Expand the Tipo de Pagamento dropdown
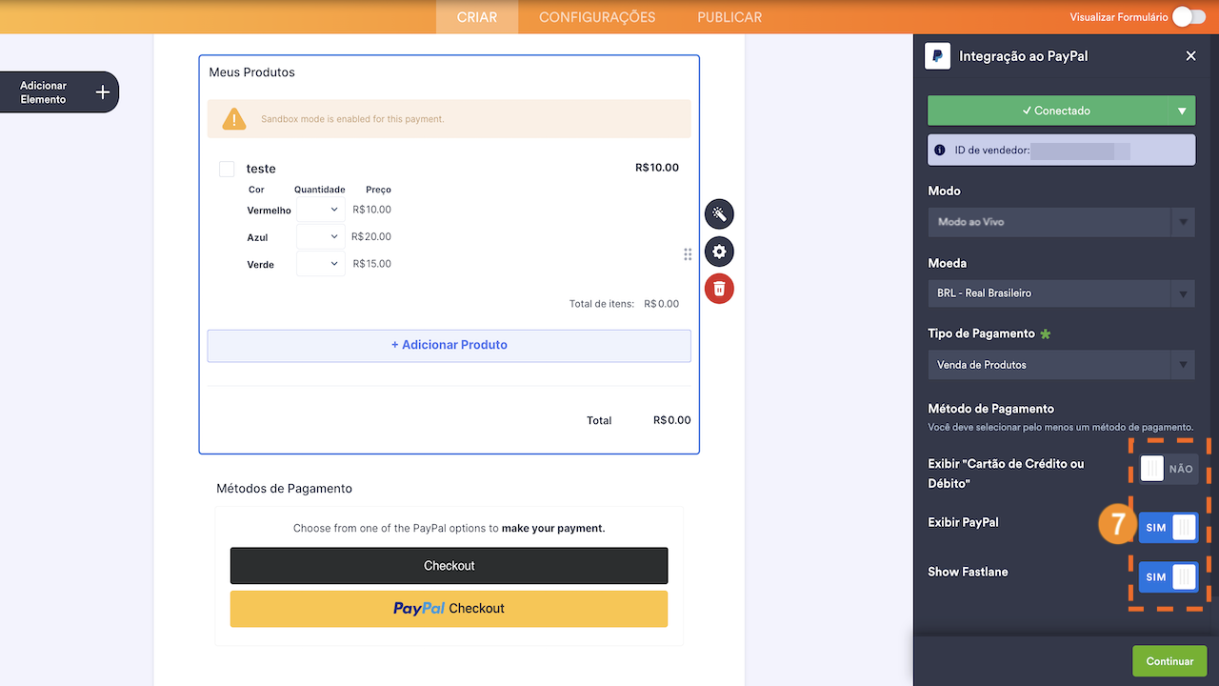Screen dimensions: 1219x686 1061,365
